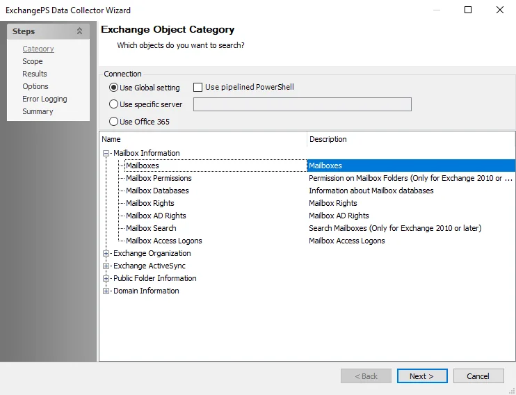Click 'Information about Mailbox databases' description
The height and width of the screenshot is (395, 516).
[371, 191]
